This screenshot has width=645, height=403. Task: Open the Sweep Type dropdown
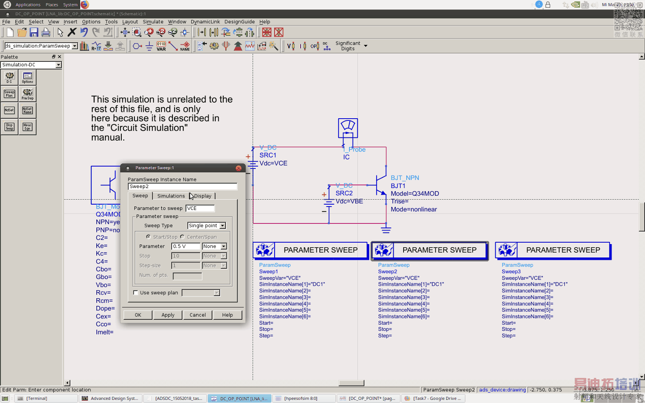[x=206, y=226]
